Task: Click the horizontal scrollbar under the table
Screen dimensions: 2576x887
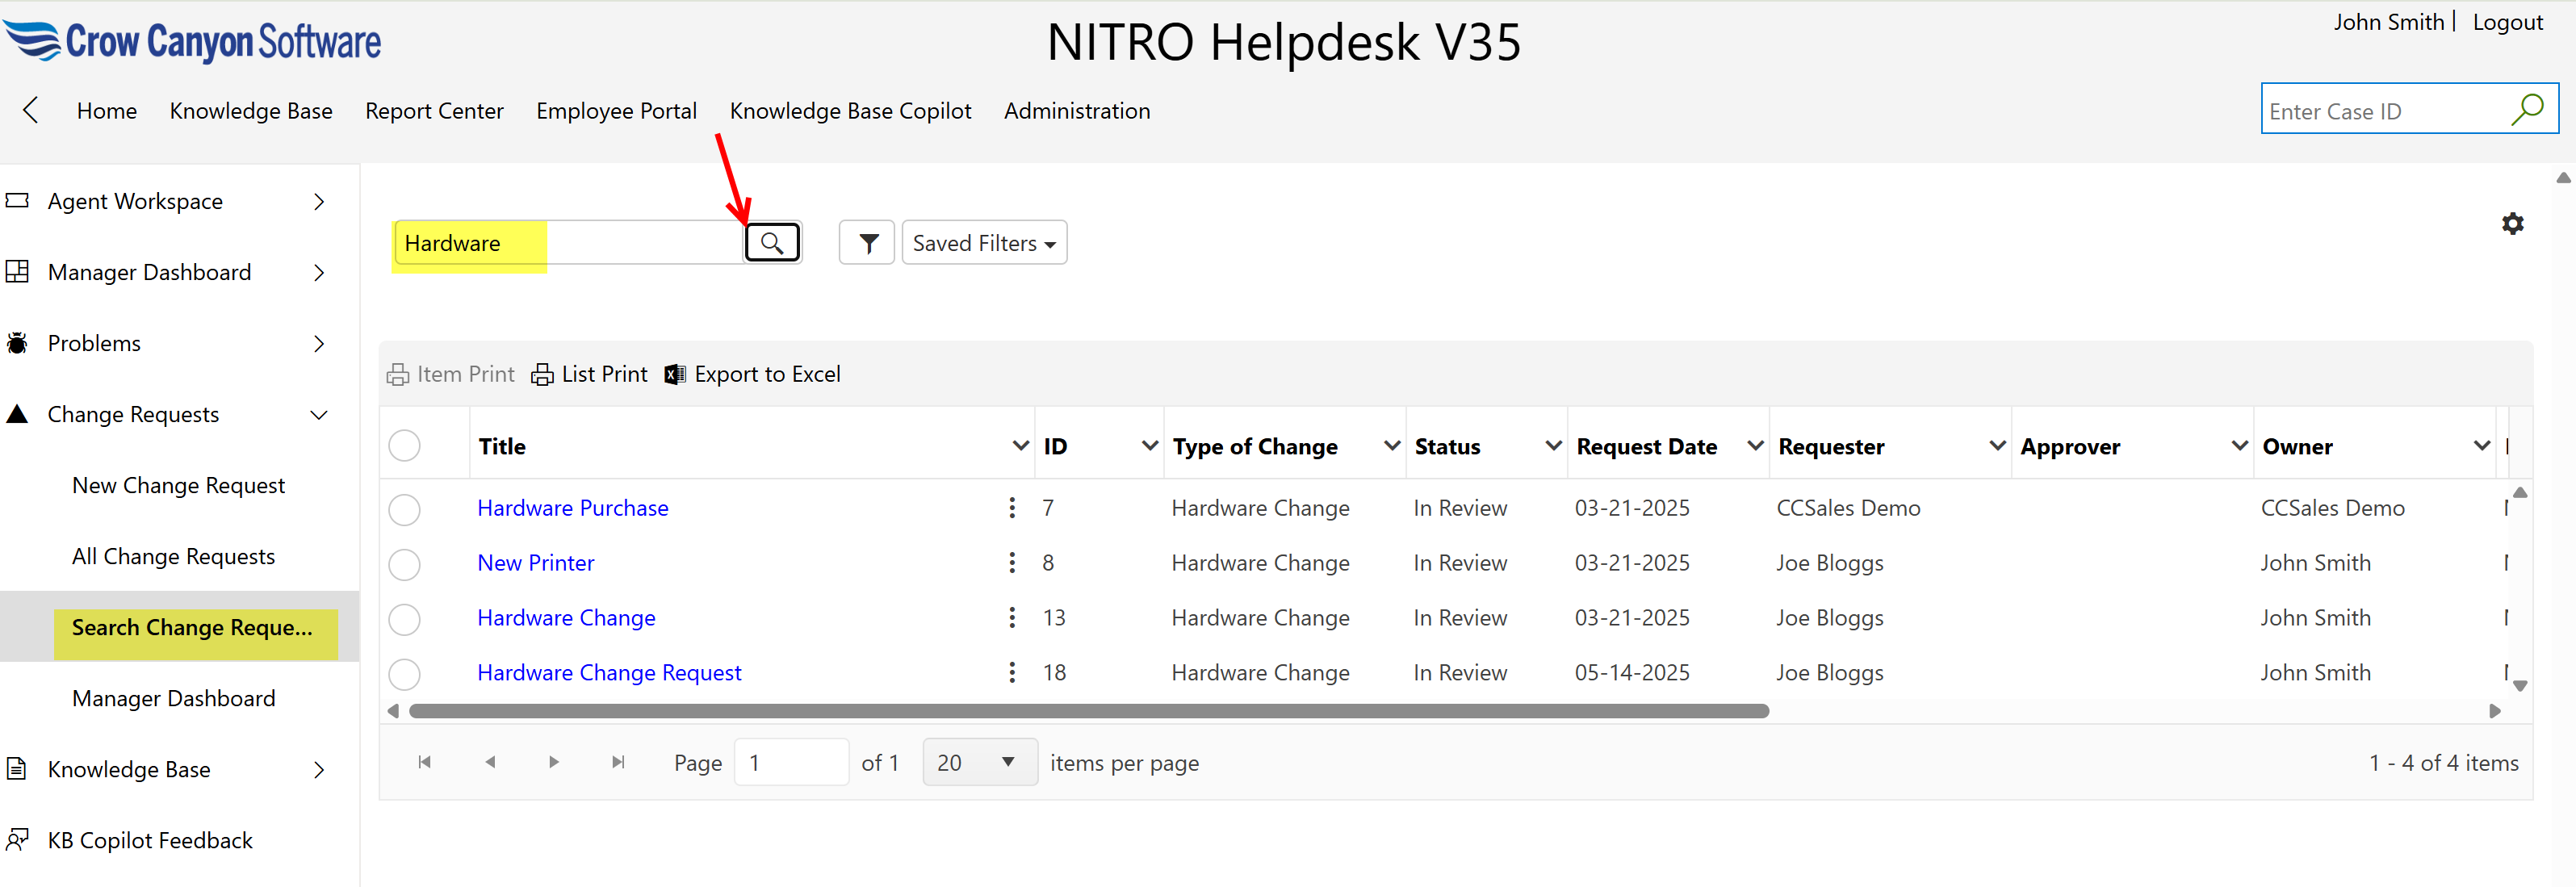Action: coord(1088,711)
